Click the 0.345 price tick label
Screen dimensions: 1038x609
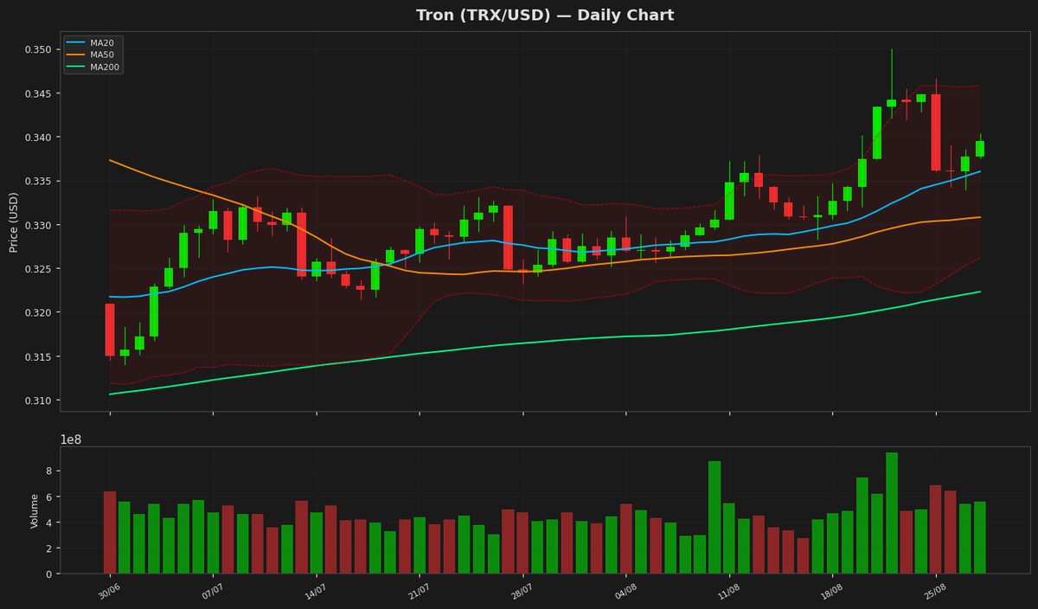point(36,93)
